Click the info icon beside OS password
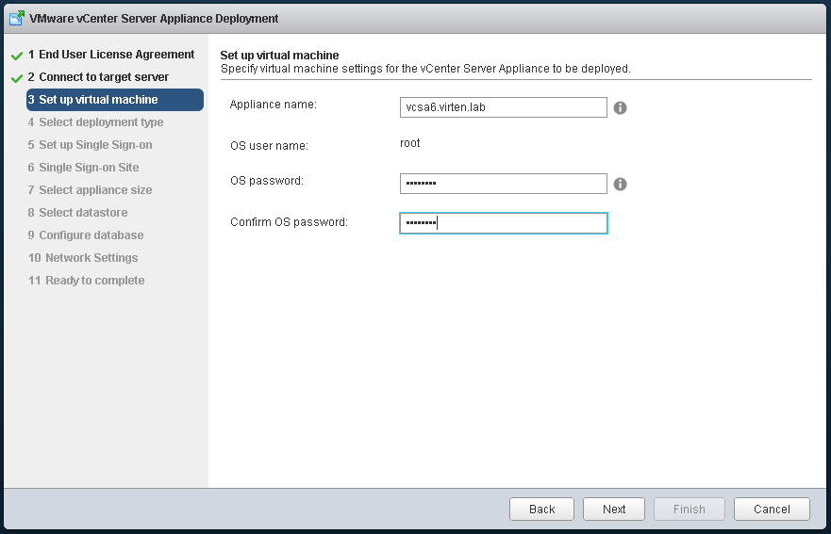The image size is (831, 534). [x=620, y=185]
